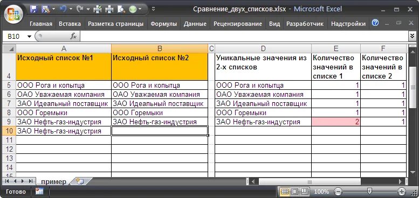This screenshot has height=198, width=419.
Task: Select column B header
Action: (160, 48)
